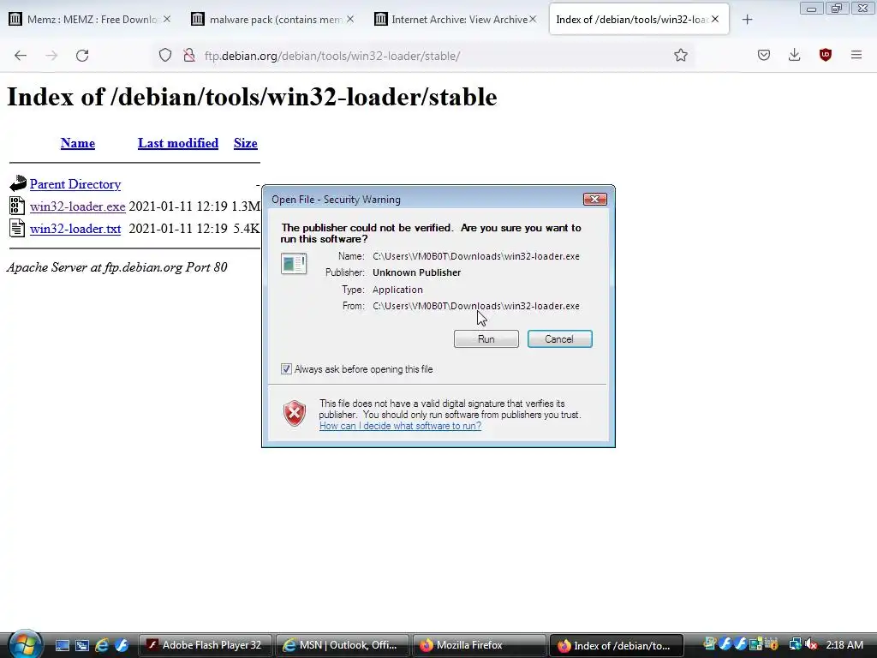Switch to MSN | Outlook taskbar window
The height and width of the screenshot is (658, 877).
click(342, 645)
